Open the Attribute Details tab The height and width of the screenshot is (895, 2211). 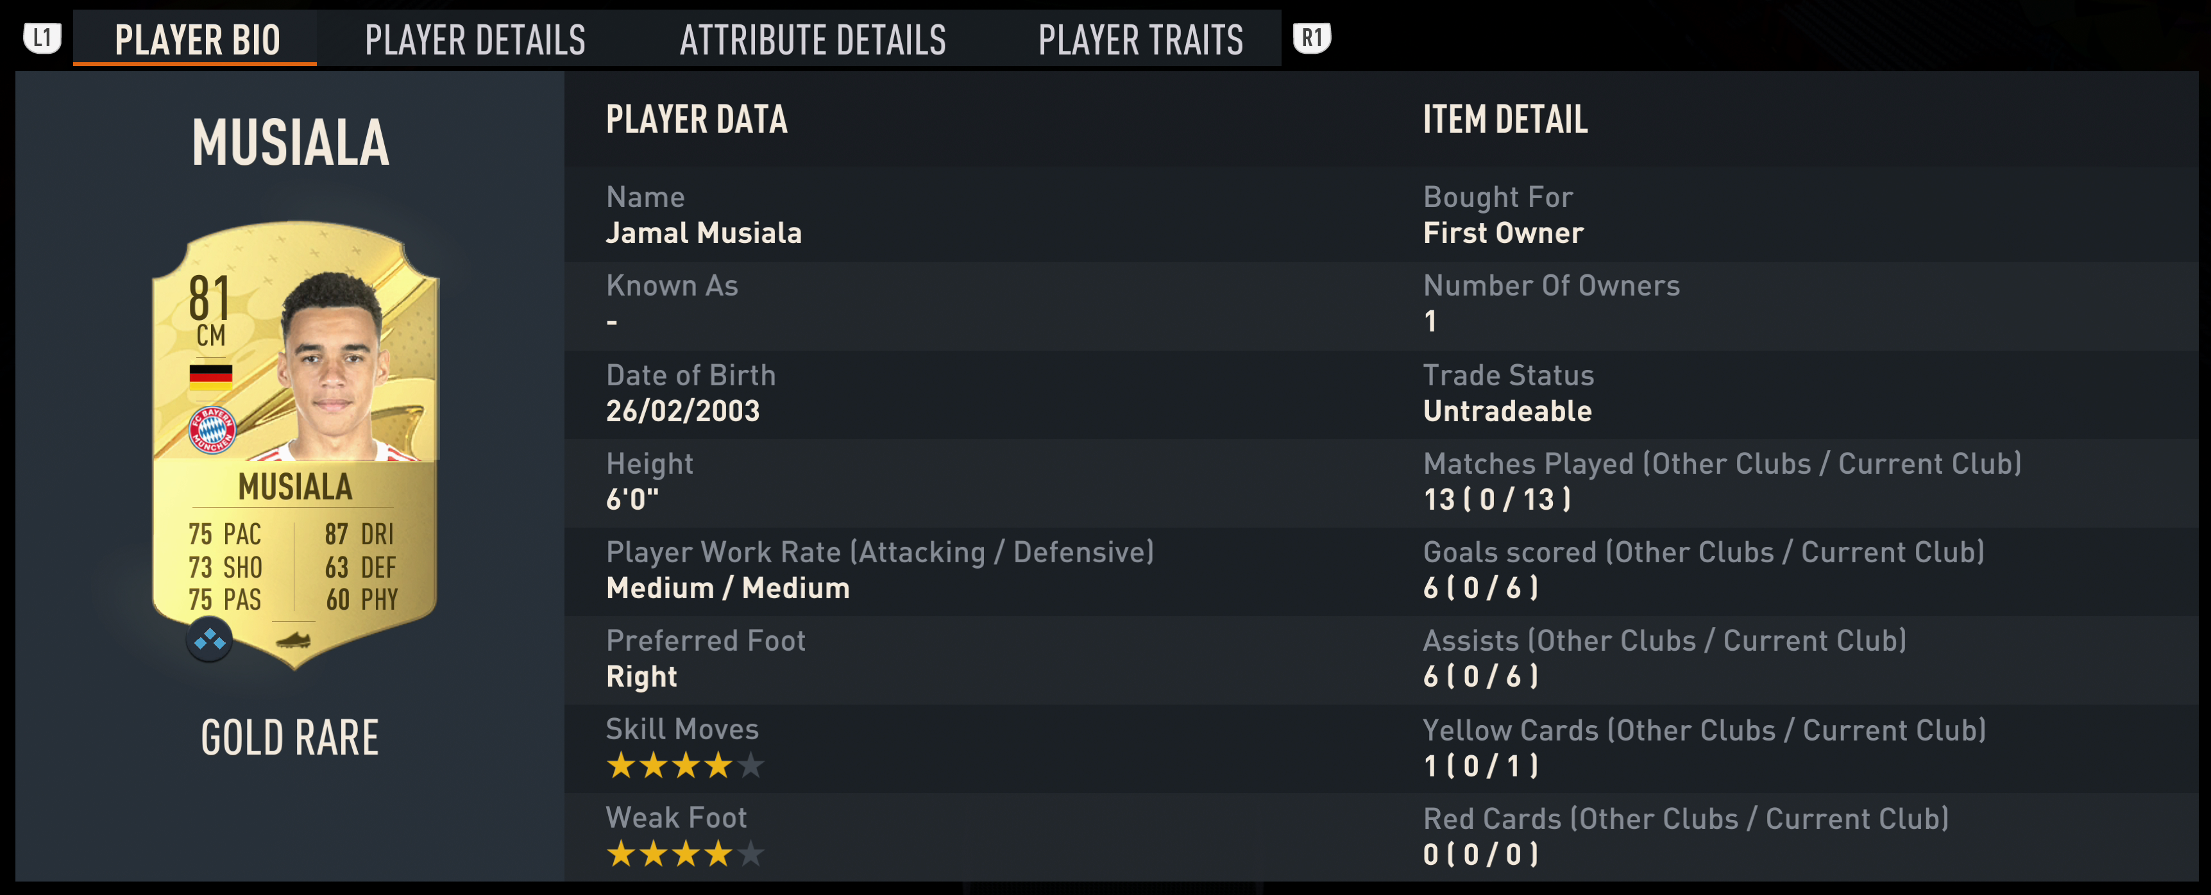pyautogui.click(x=812, y=40)
